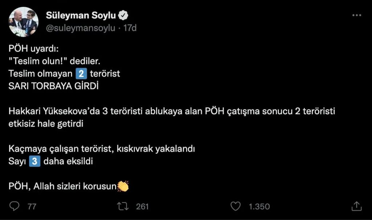Click the @suleymansoylu handle
Screen dimensions: 372x220
tap(81, 28)
